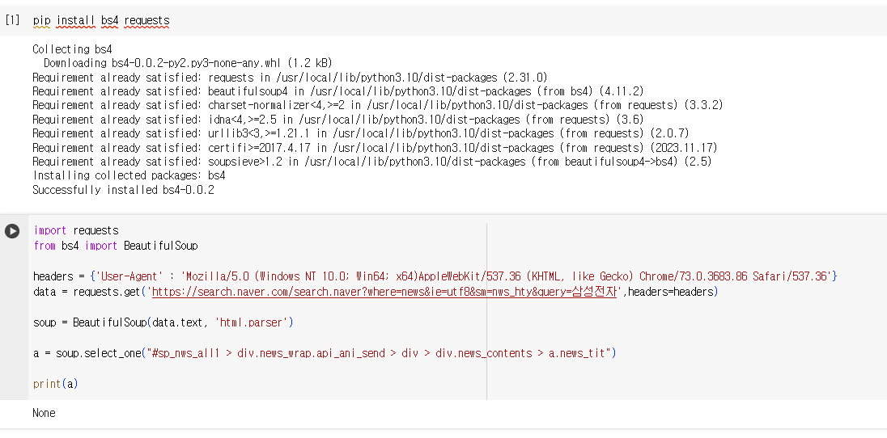887x438 pixels.
Task: Run the second code cell
Action: (x=12, y=231)
